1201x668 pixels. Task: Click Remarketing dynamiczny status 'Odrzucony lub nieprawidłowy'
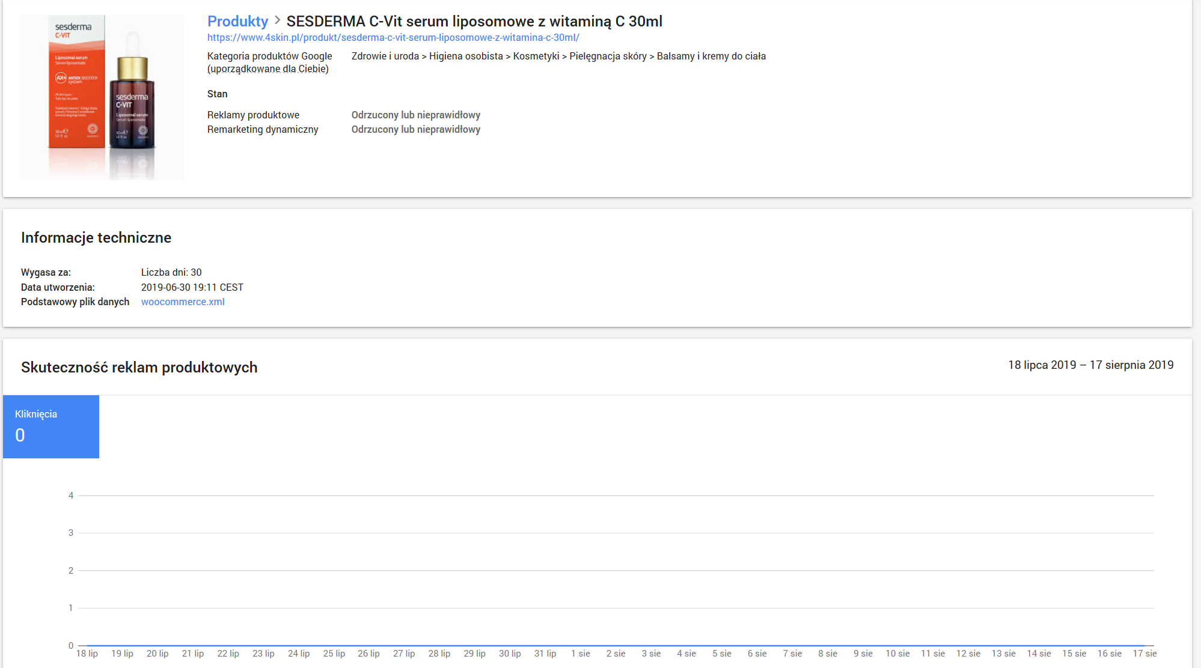pos(416,129)
